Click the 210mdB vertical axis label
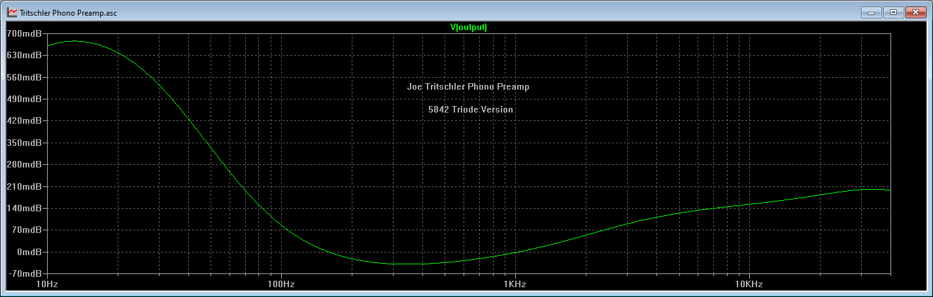This screenshot has height=297, width=933. coord(24,186)
